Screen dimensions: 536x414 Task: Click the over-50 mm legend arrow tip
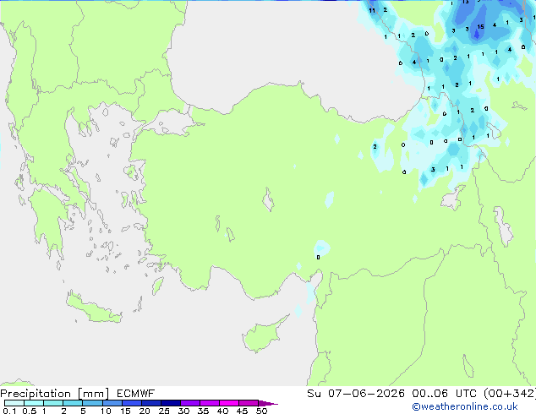click(268, 403)
